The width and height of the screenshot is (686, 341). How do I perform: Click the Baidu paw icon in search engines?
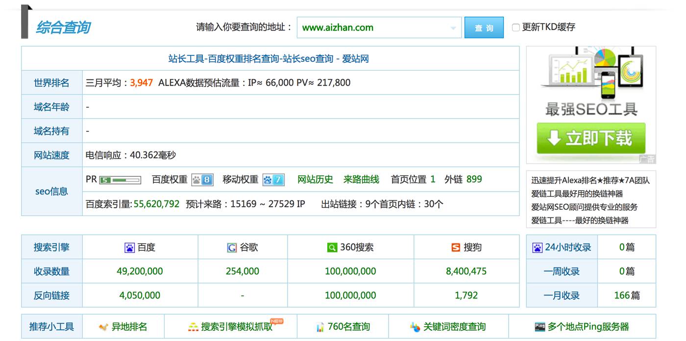coord(129,248)
